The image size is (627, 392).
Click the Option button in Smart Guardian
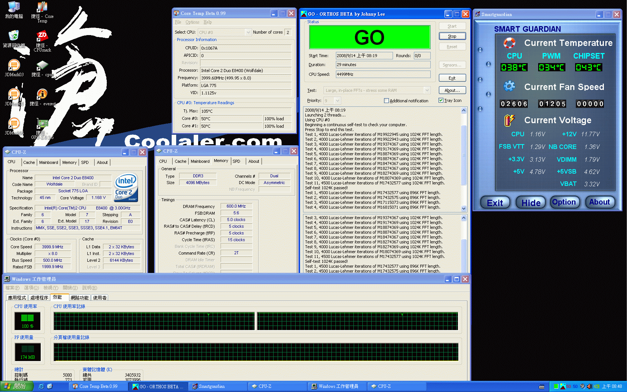click(564, 202)
